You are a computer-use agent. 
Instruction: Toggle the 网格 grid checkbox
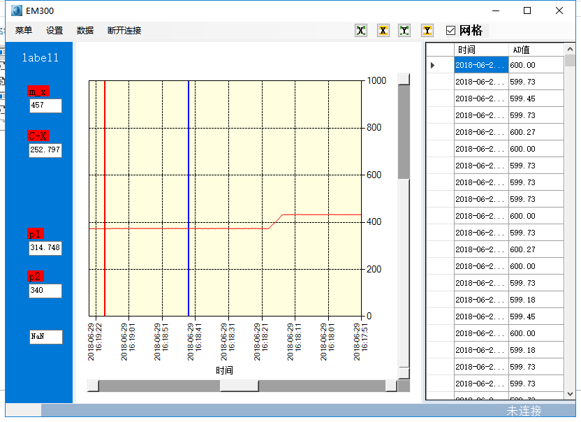(x=450, y=31)
